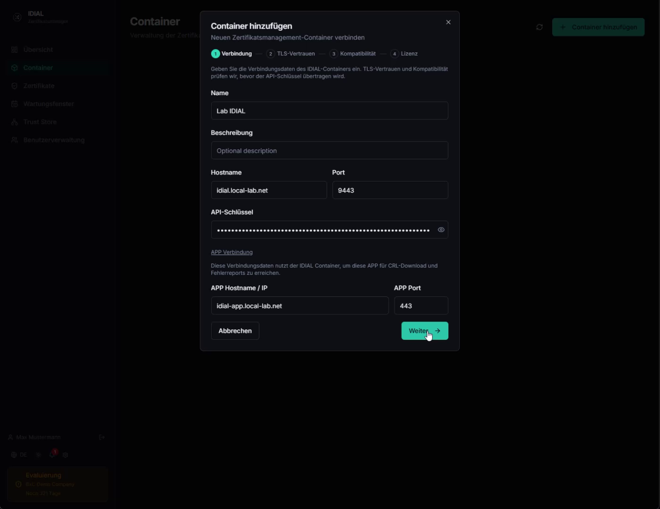
Task: Click the Zertifikate shield icon
Action: pyautogui.click(x=15, y=86)
